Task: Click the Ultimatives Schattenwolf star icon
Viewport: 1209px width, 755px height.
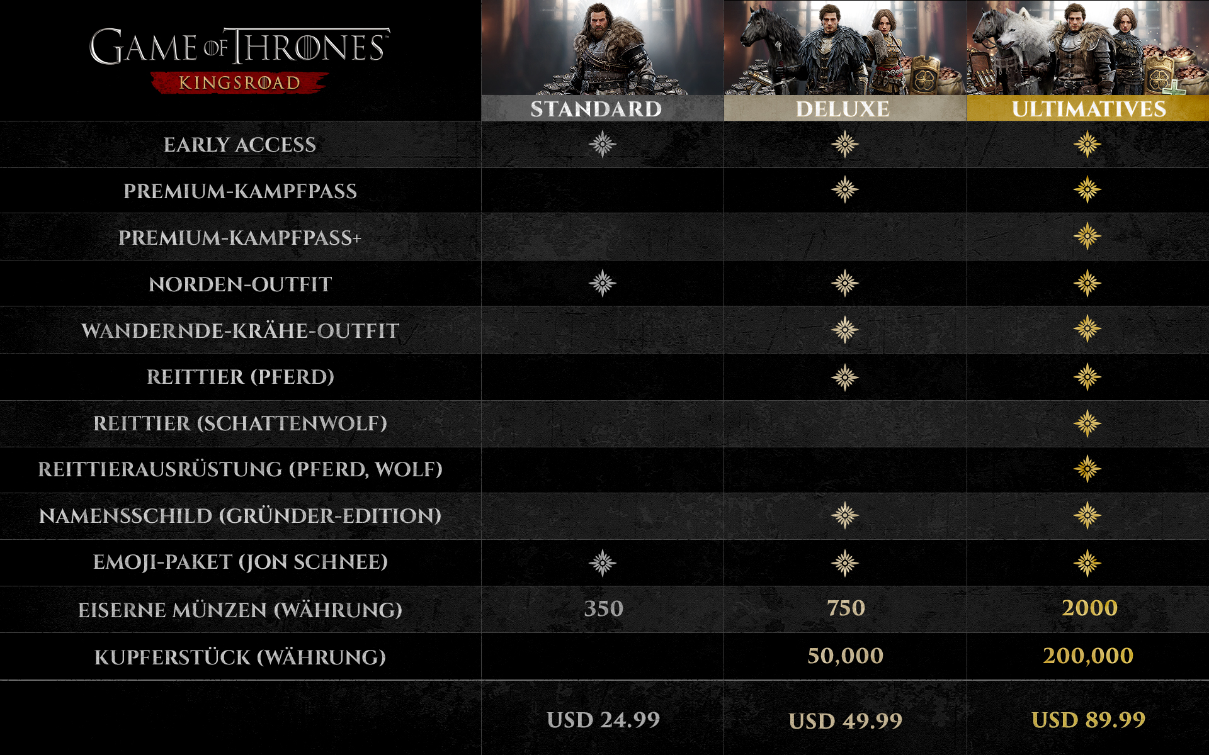Action: click(x=1087, y=423)
